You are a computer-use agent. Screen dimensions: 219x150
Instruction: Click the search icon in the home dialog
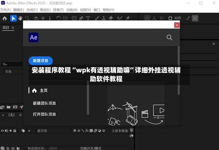coord(170,38)
